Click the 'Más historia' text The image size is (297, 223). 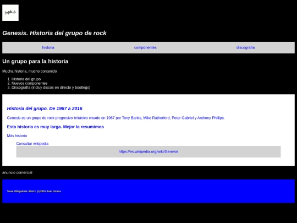(x=17, y=136)
